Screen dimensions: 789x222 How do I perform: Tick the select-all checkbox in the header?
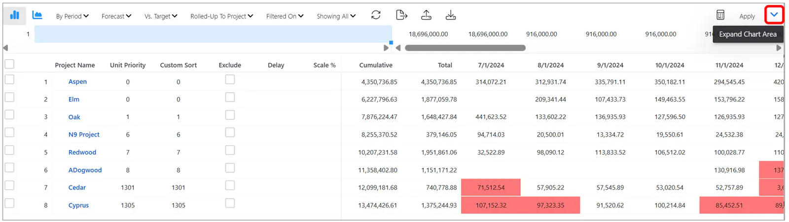[9, 64]
